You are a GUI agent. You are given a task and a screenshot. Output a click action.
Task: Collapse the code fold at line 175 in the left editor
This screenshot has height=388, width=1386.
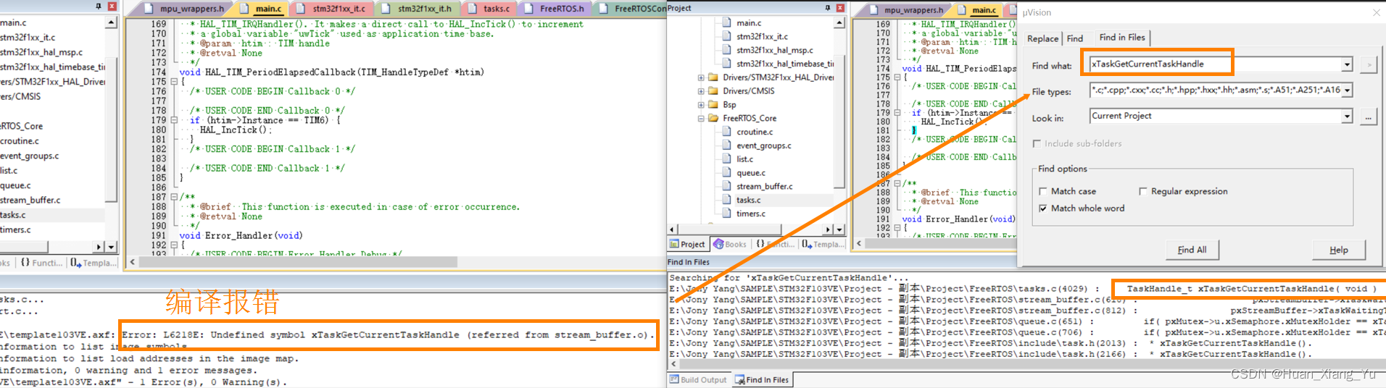(x=174, y=82)
